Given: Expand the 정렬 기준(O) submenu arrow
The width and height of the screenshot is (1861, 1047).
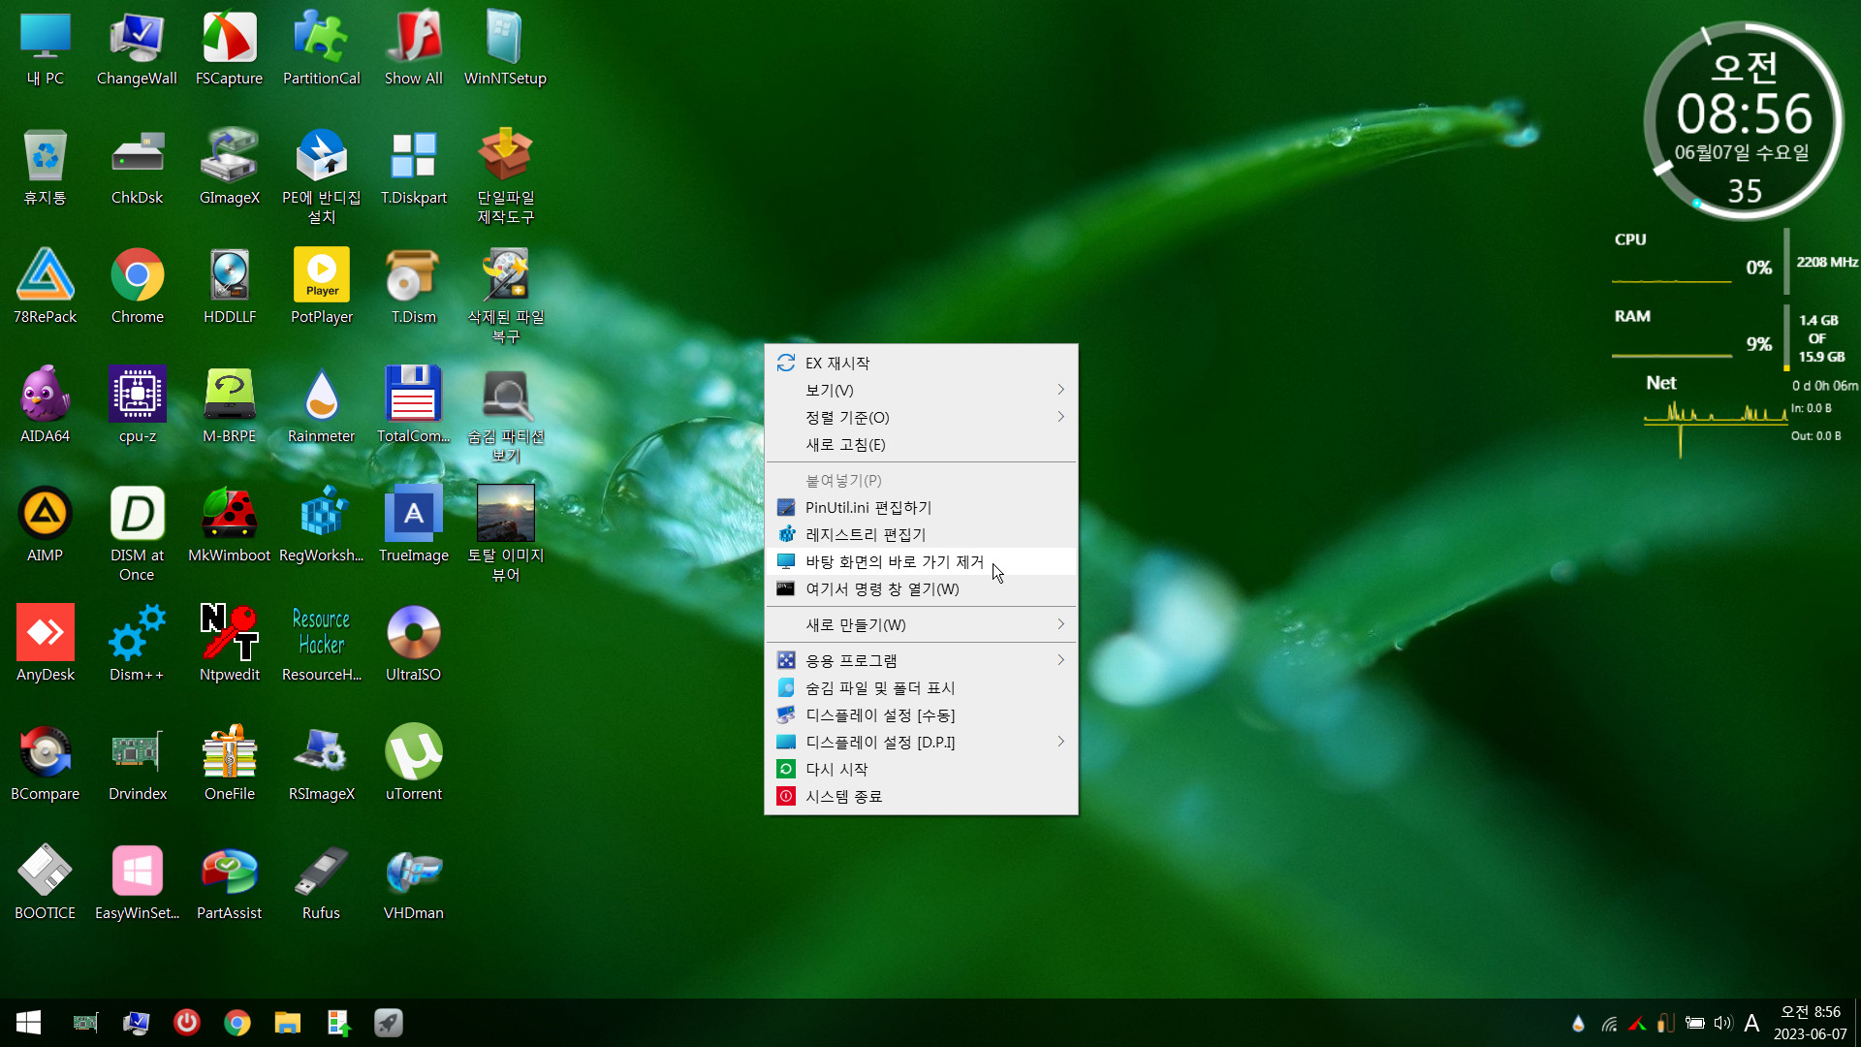Looking at the screenshot, I should coord(1060,417).
